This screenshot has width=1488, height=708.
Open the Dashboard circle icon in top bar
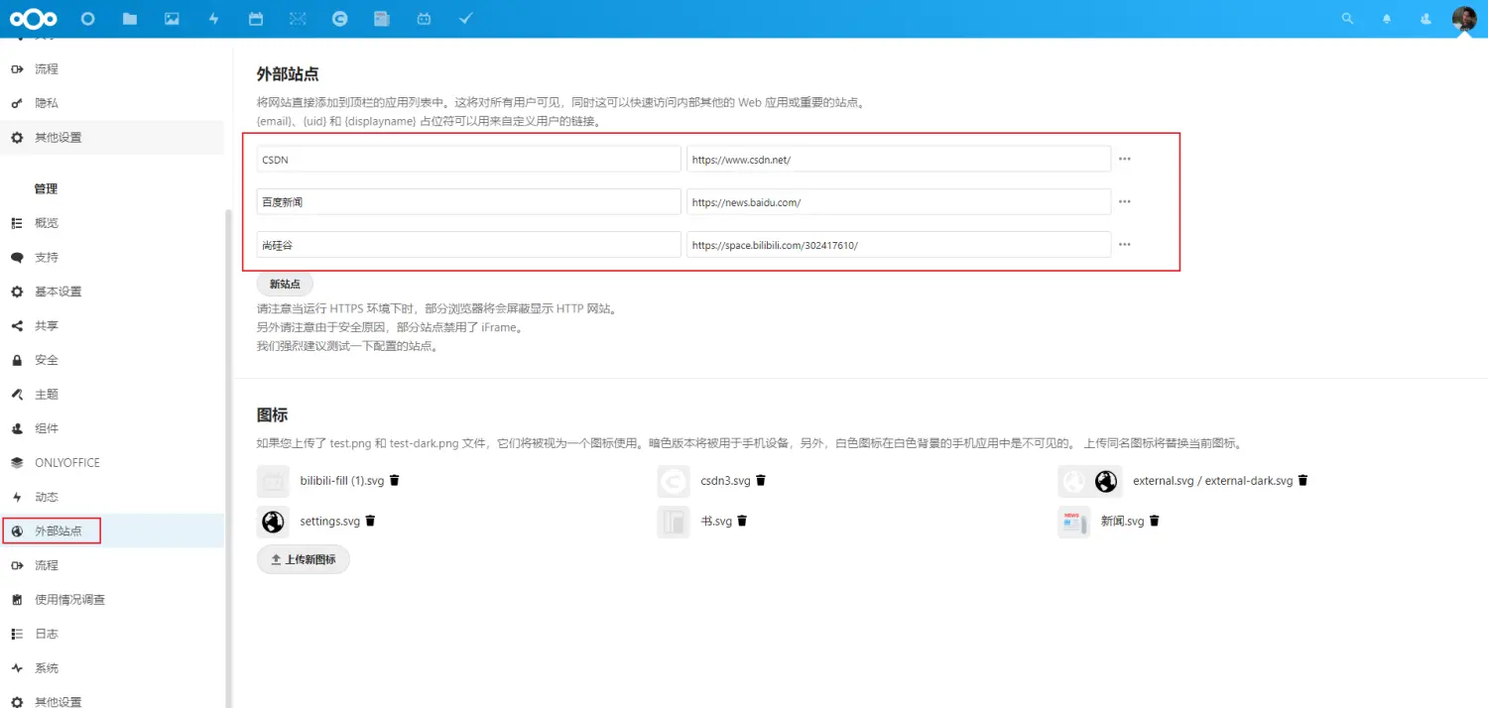tap(88, 18)
